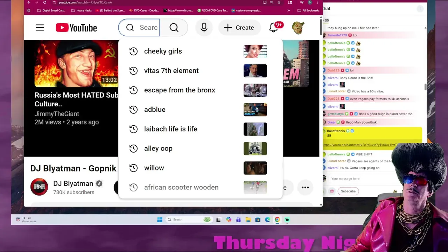Reload the page with refresh icon
The height and width of the screenshot is (252, 448).
[x=45, y=2]
